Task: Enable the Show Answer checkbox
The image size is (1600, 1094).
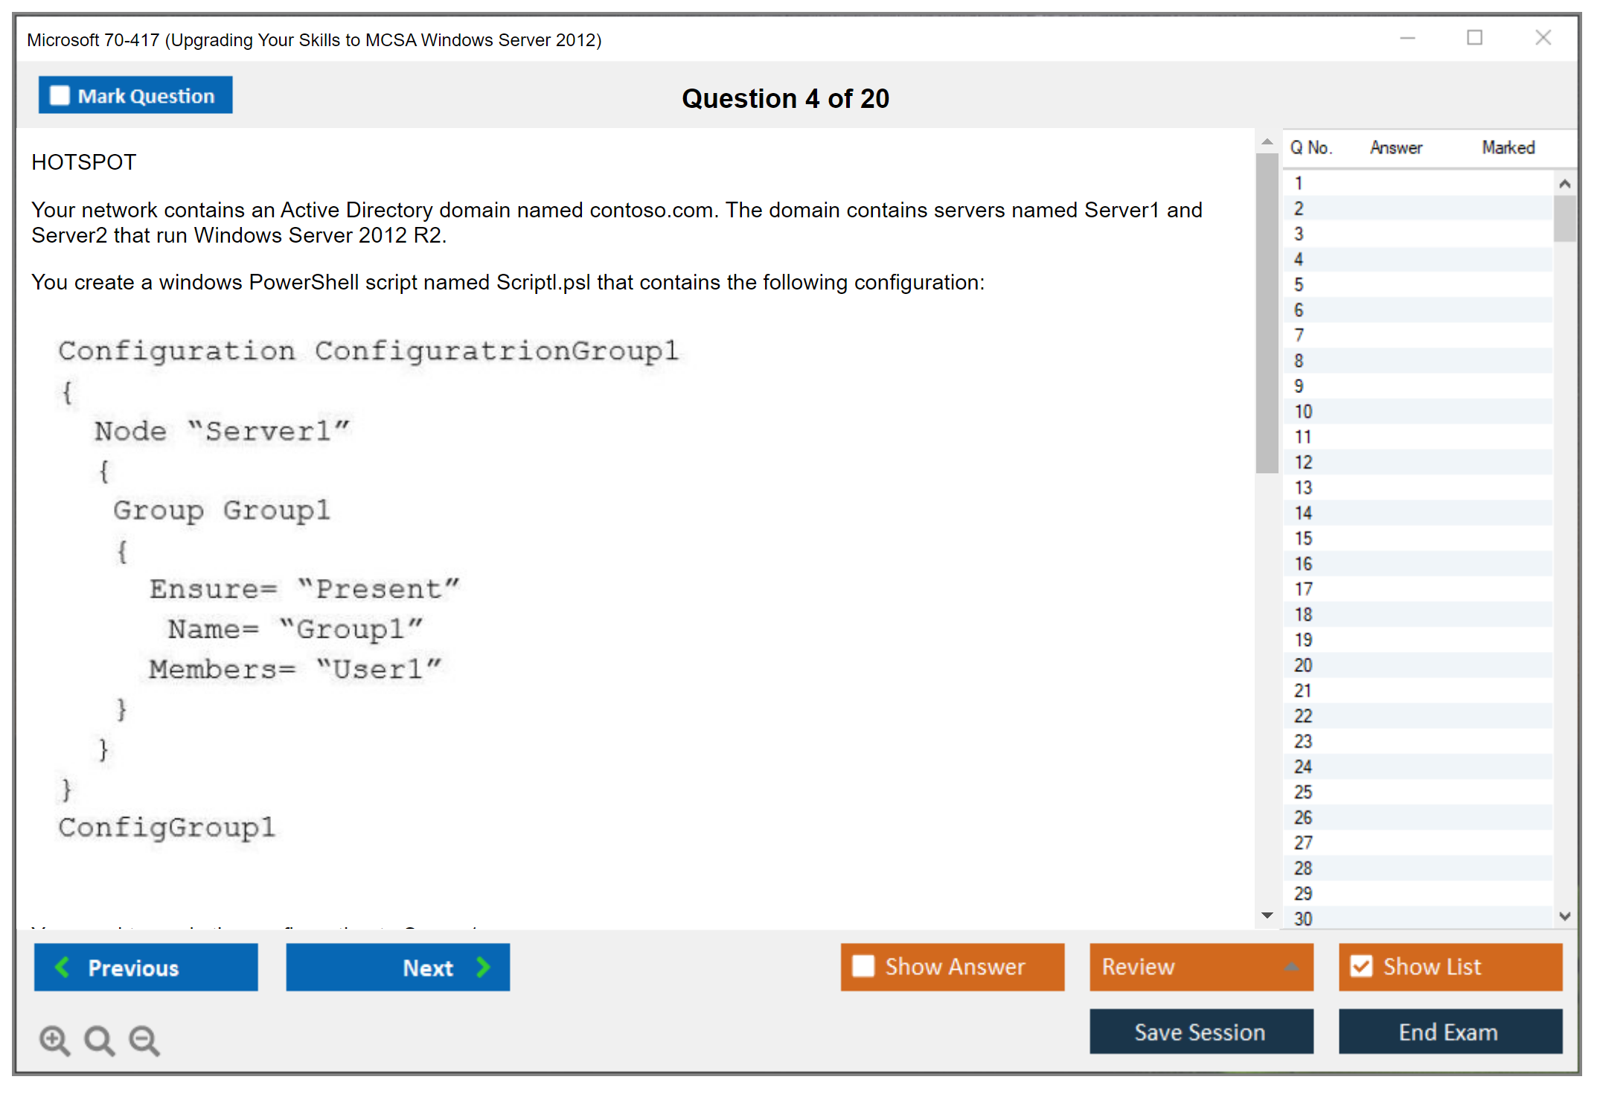Action: (x=863, y=966)
